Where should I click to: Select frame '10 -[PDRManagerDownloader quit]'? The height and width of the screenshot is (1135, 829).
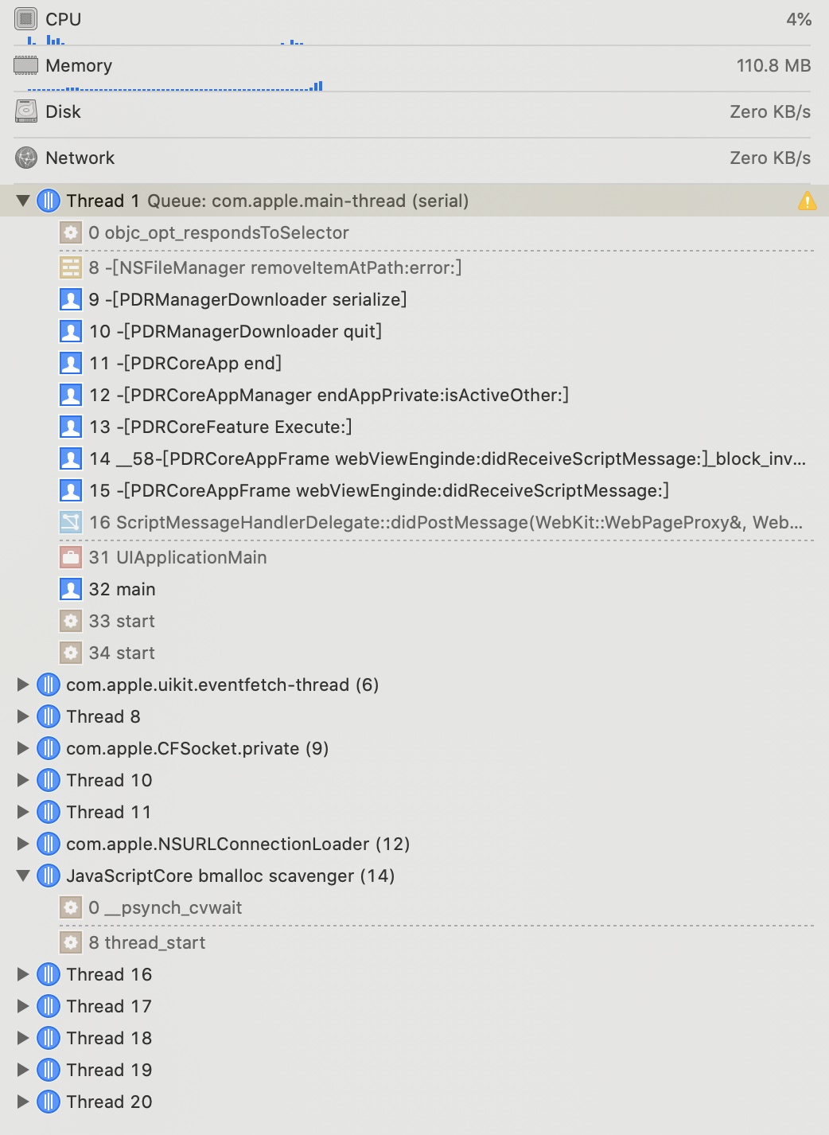pos(235,331)
